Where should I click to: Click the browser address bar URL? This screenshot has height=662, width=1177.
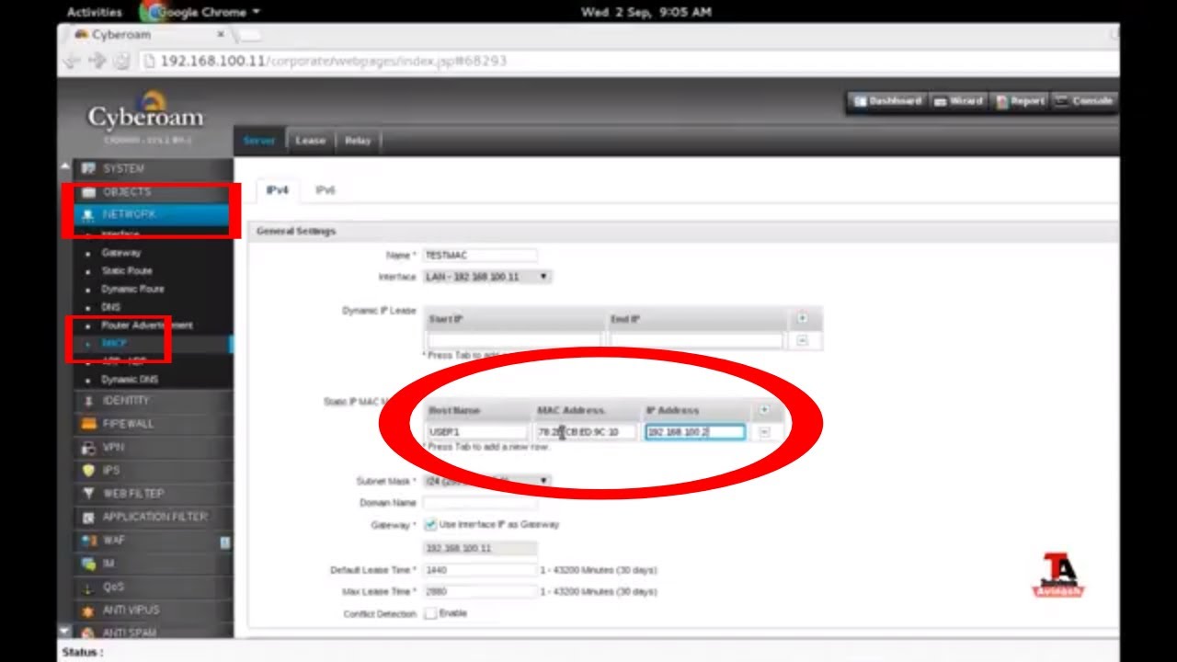[x=333, y=61]
